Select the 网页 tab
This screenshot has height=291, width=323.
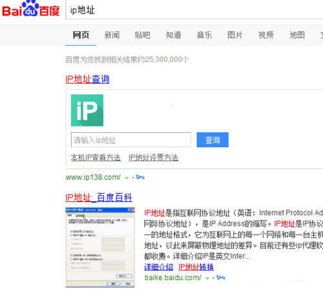(81, 35)
